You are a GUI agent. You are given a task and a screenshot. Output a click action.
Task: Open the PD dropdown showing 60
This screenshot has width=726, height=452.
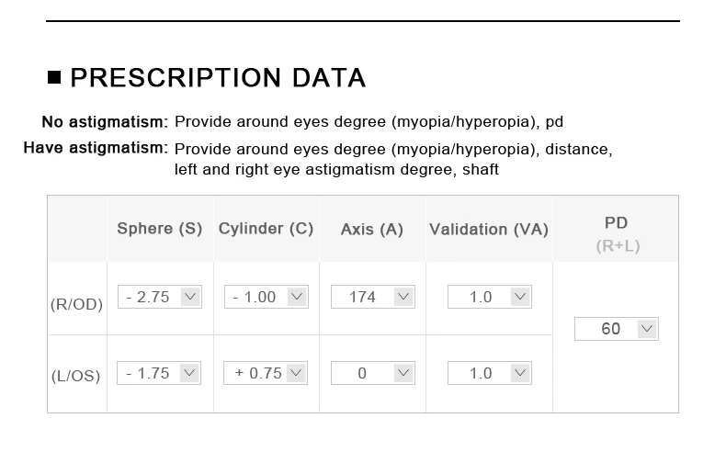(617, 329)
